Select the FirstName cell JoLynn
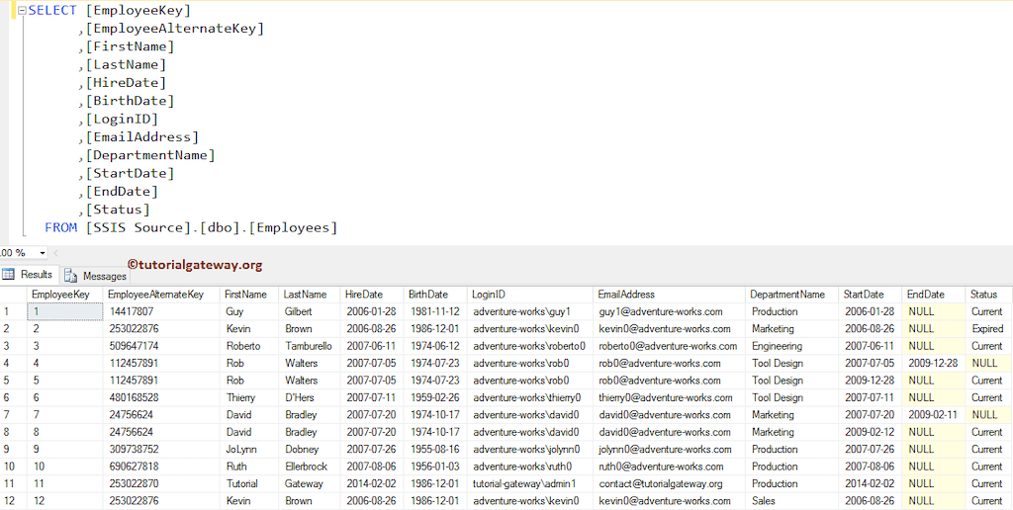Screen dimensions: 1013x510 pos(249,450)
